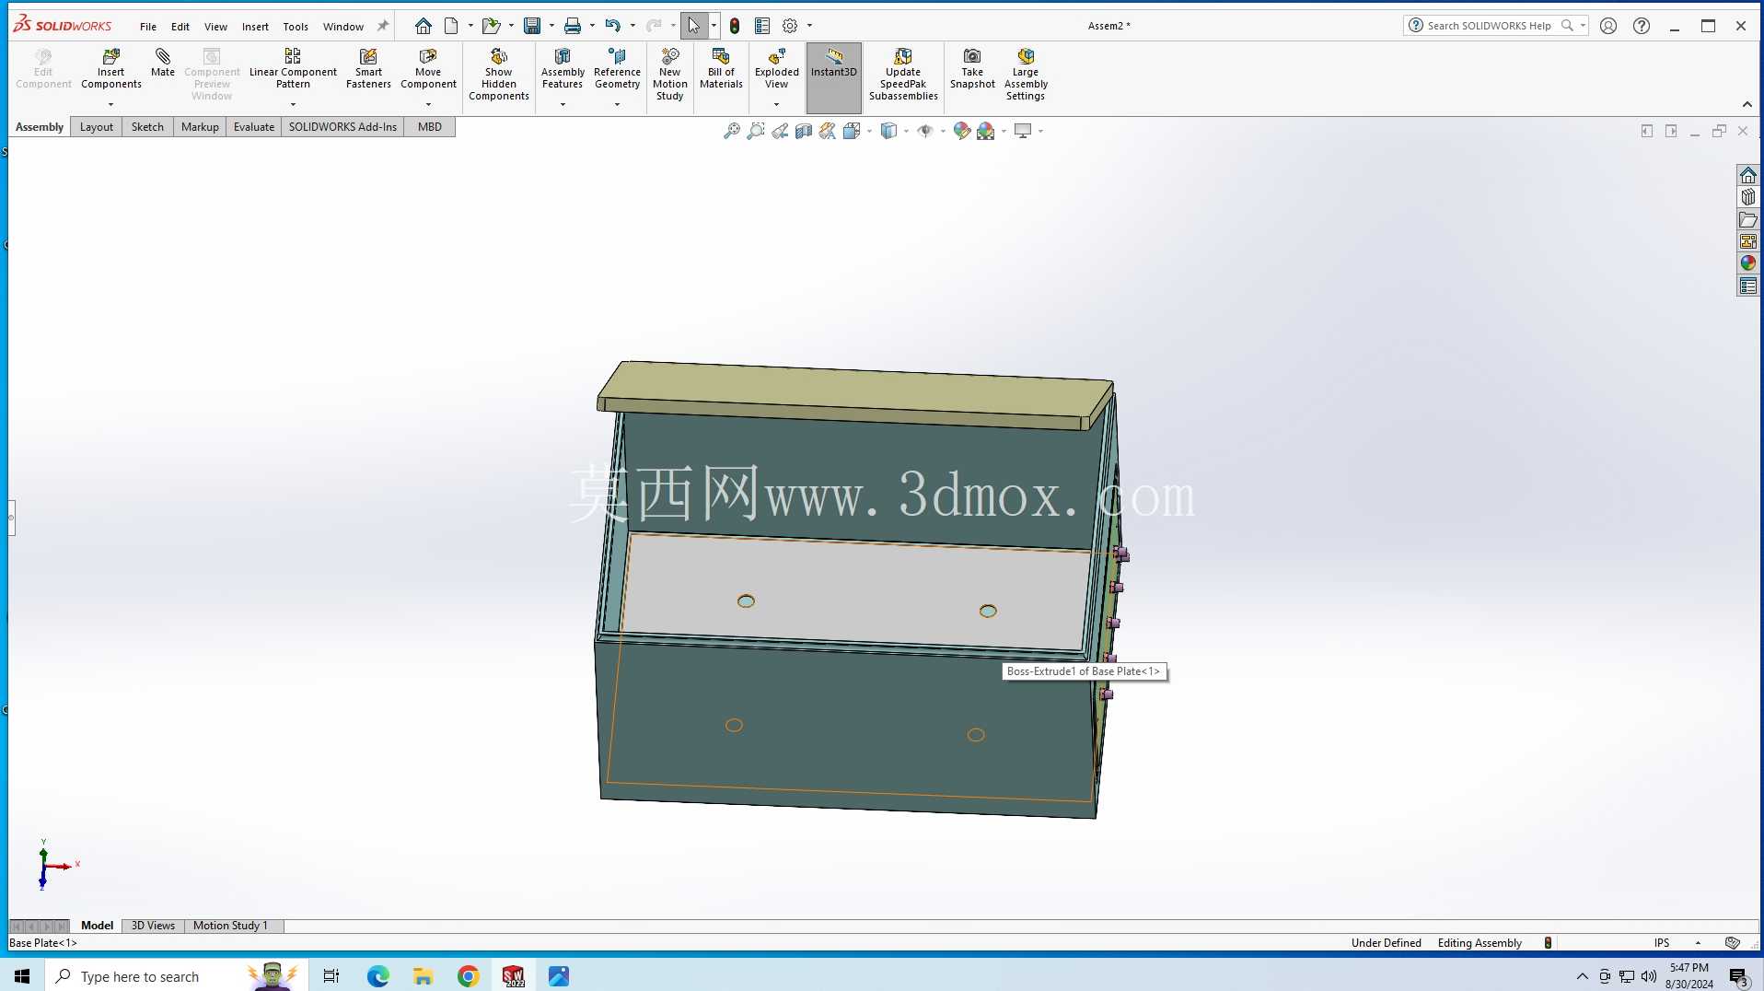This screenshot has height=991, width=1764.
Task: Open the Tools menu
Action: coord(296,27)
